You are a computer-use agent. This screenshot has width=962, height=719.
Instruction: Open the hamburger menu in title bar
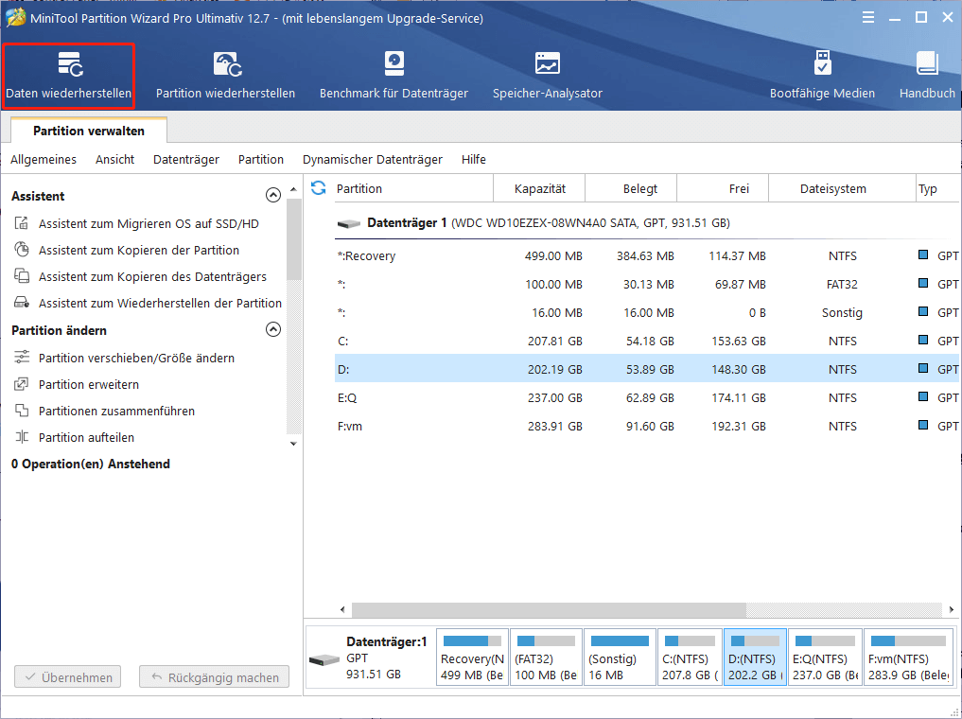point(868,17)
